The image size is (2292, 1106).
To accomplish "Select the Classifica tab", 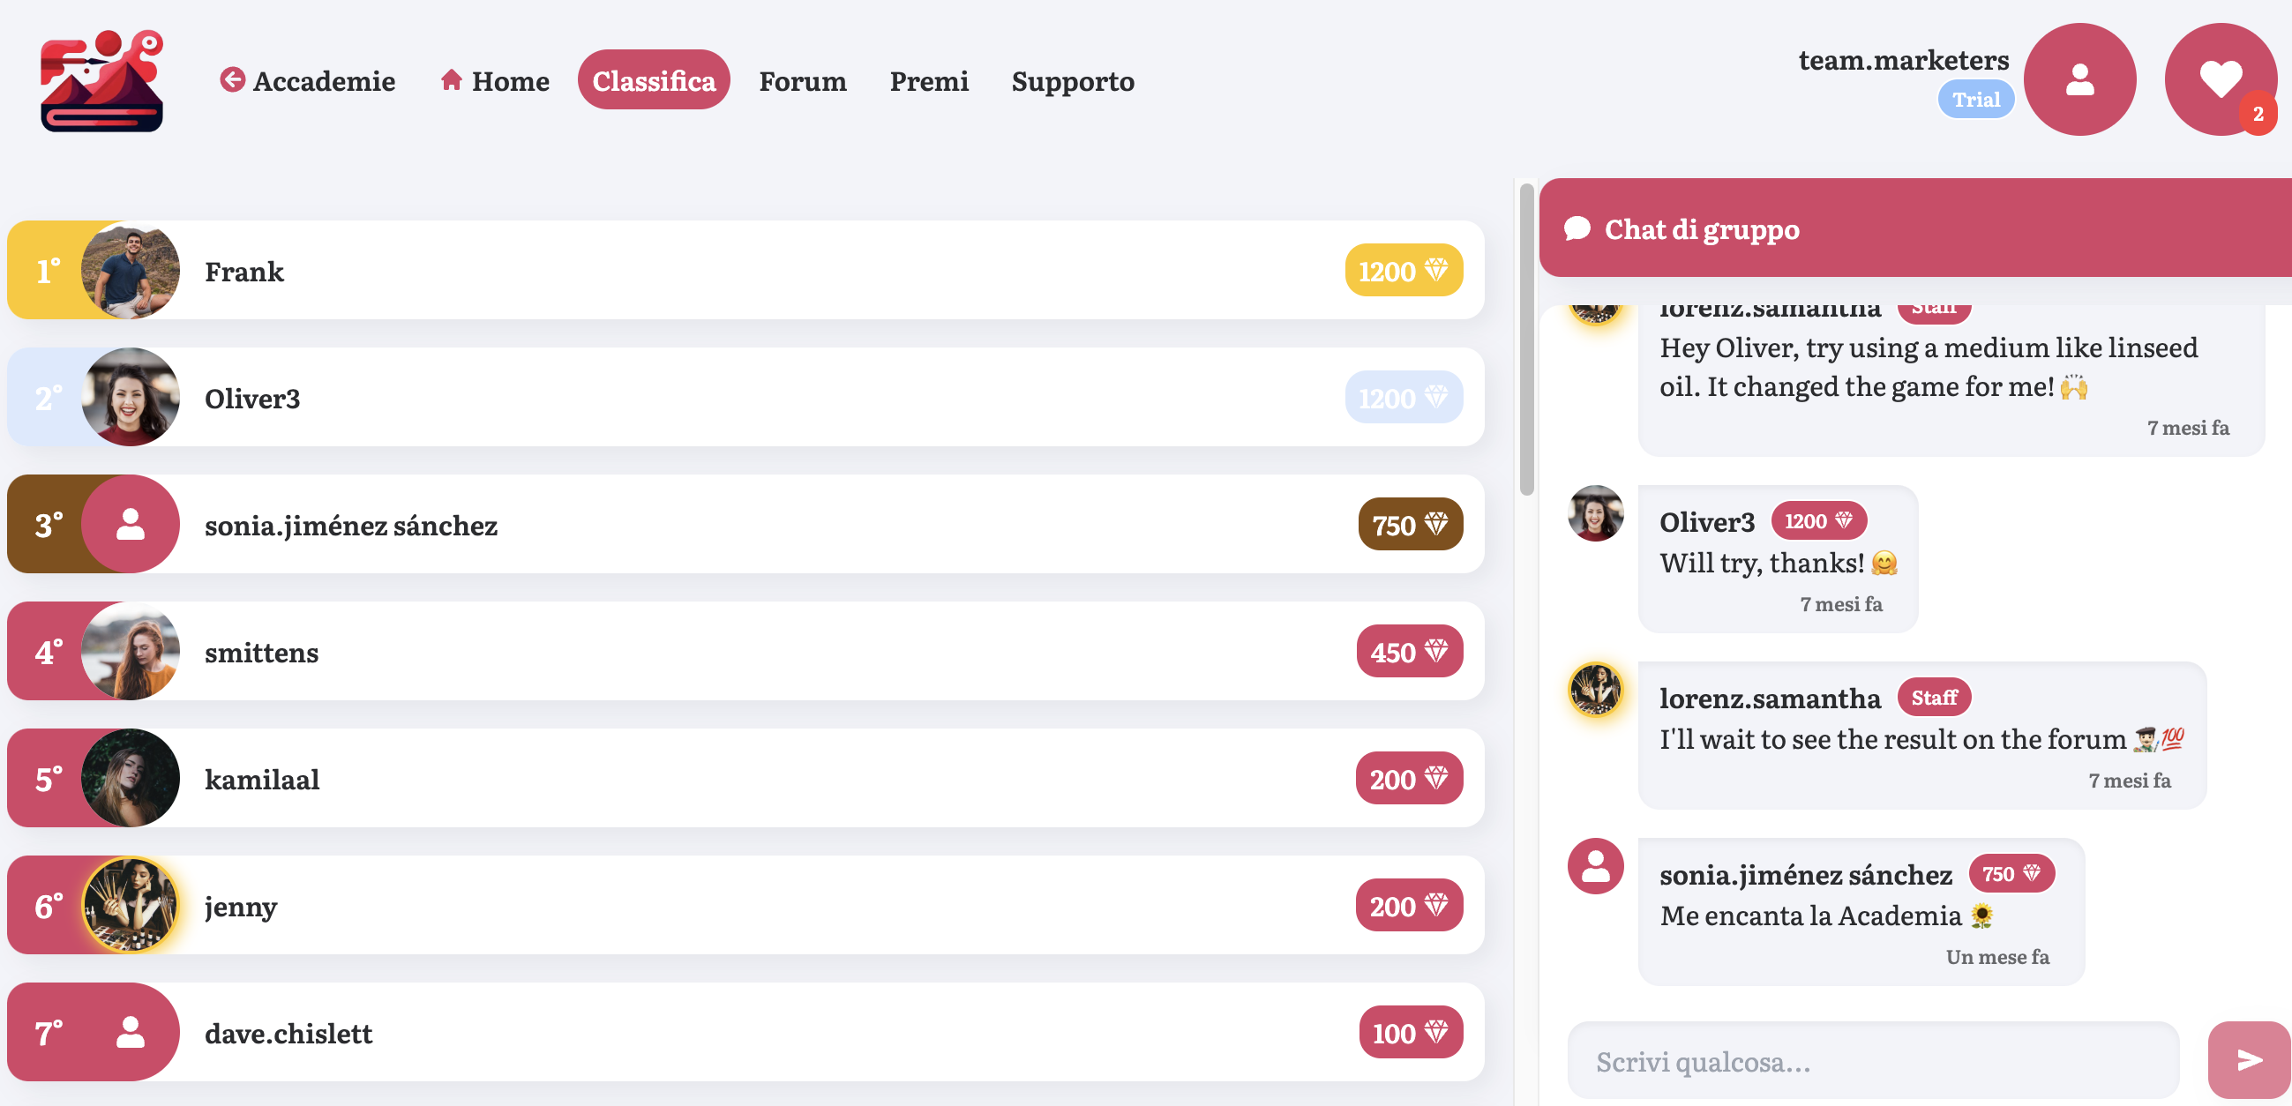I will 654,81.
